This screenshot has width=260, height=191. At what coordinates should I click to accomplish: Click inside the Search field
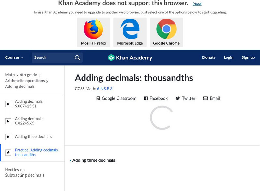pos(53,57)
